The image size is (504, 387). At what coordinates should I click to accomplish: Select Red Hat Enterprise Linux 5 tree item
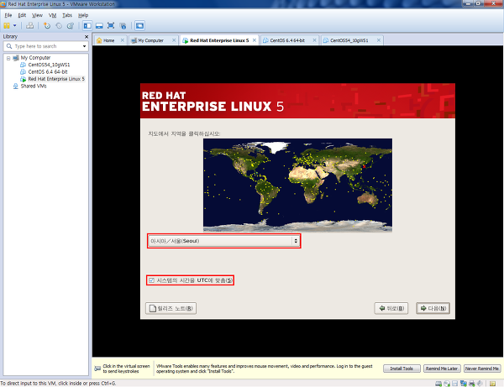[x=56, y=79]
